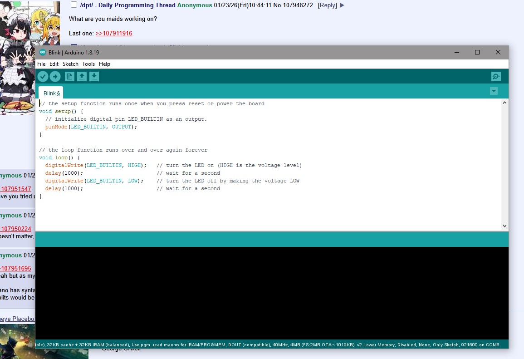This screenshot has width=524, height=359.
Task: Click the 'pinMode(LED_BUILTIN, OUTPUT);' line
Action: pyautogui.click(x=91, y=127)
